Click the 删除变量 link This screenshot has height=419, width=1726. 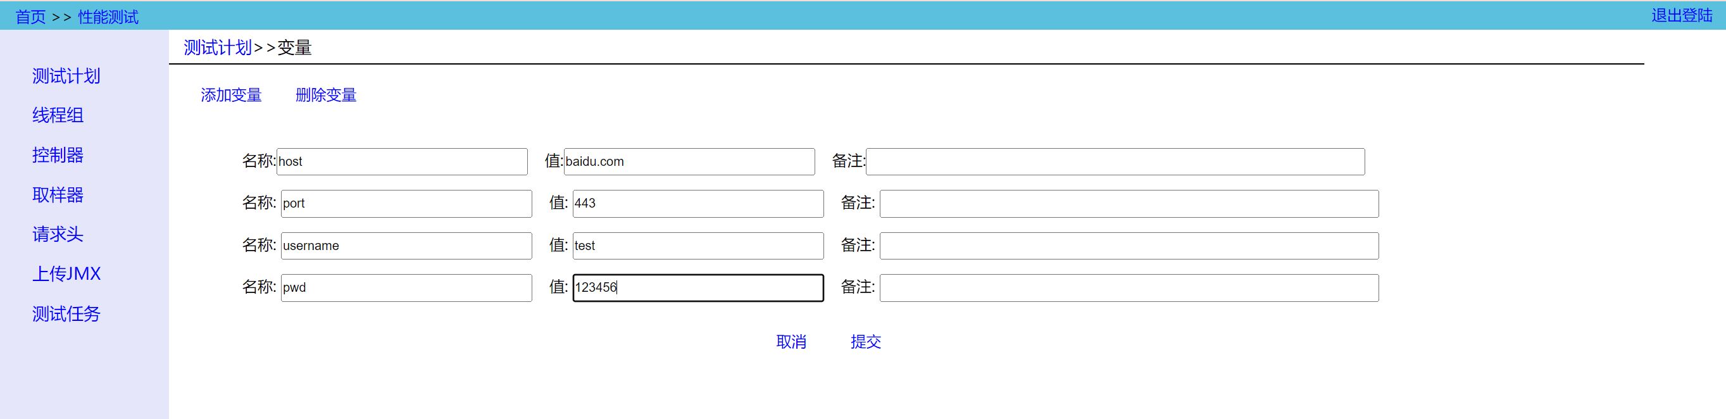tap(325, 95)
